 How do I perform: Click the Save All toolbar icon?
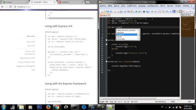(111, 12)
